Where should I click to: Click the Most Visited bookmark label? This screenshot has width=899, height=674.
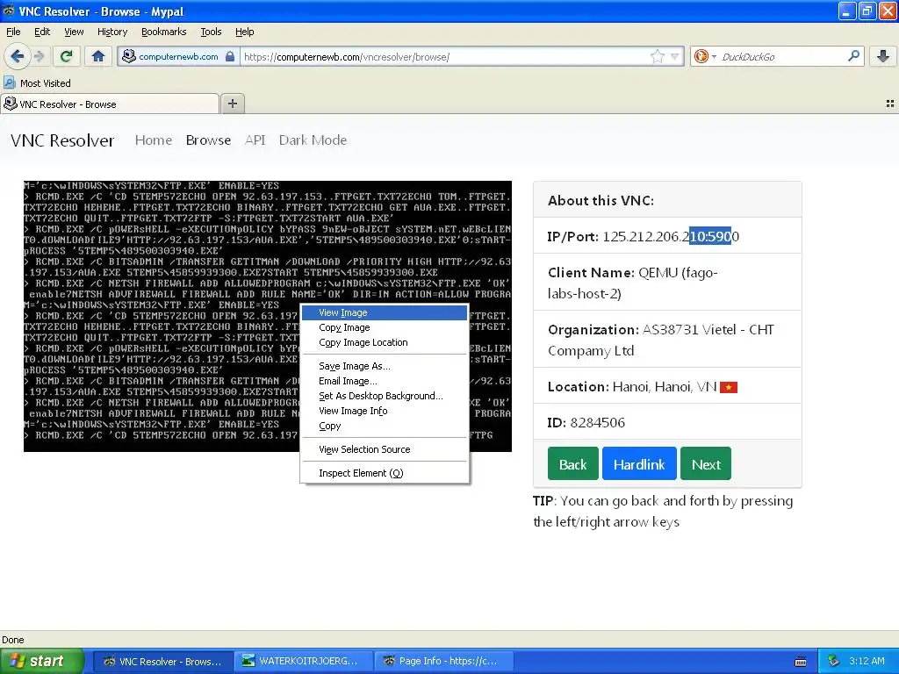coord(46,83)
